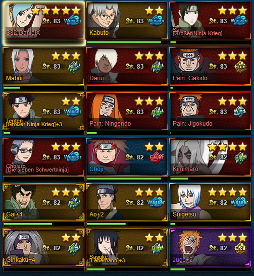
Task: Click the Gai+4 name label
Action: 14,214
